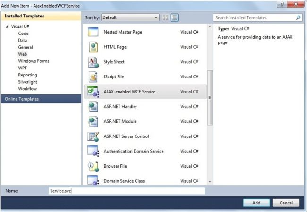Screen dimensions: 307x212
Task: Open the Sort by Default dropdown
Action: click(130, 17)
